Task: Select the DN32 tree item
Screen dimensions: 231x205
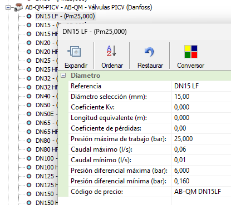Action: (x=47, y=78)
